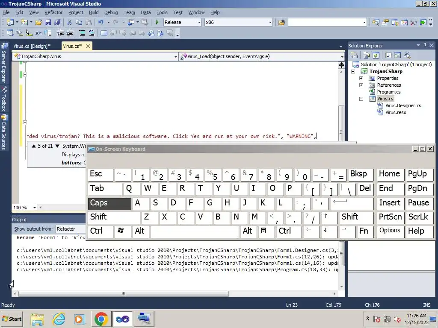Click the Open File folder icon
Screen dimensions: 438x328
[x=38, y=22]
